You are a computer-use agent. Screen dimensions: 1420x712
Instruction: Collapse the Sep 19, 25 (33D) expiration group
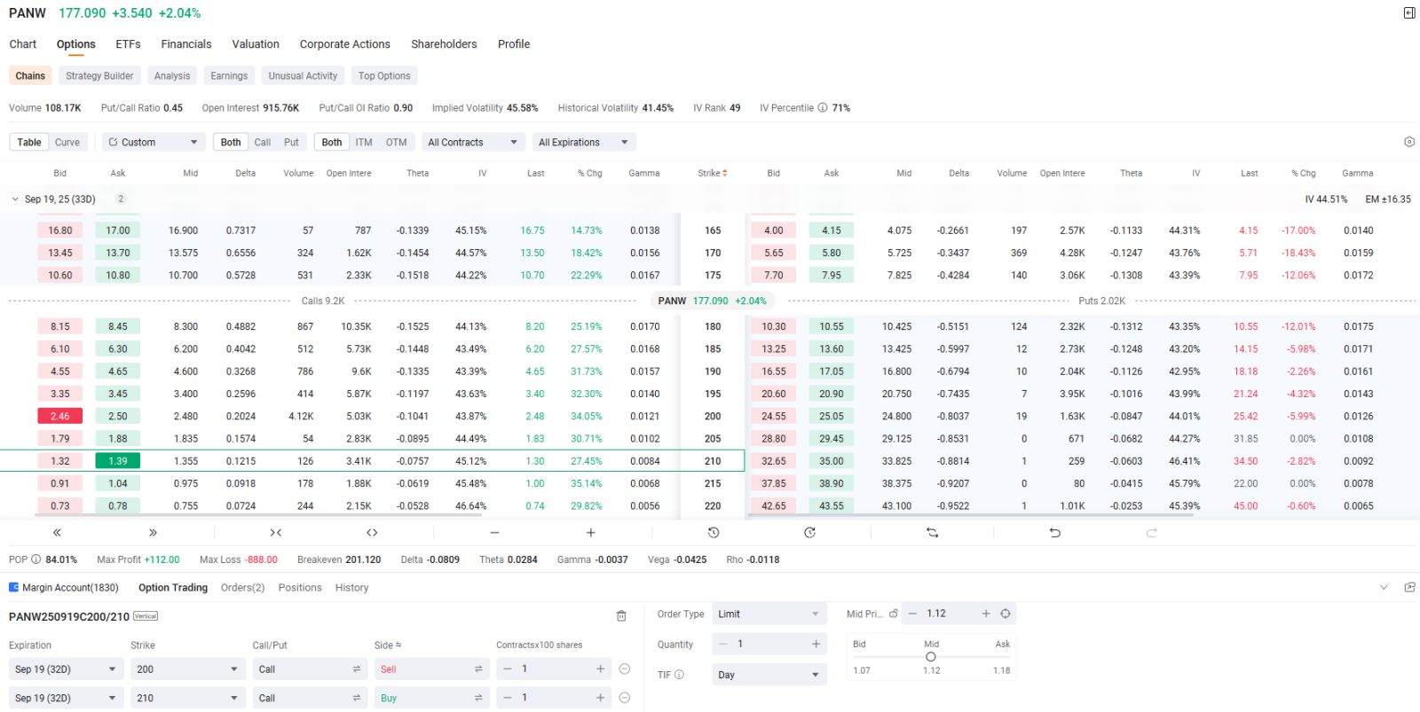click(15, 200)
